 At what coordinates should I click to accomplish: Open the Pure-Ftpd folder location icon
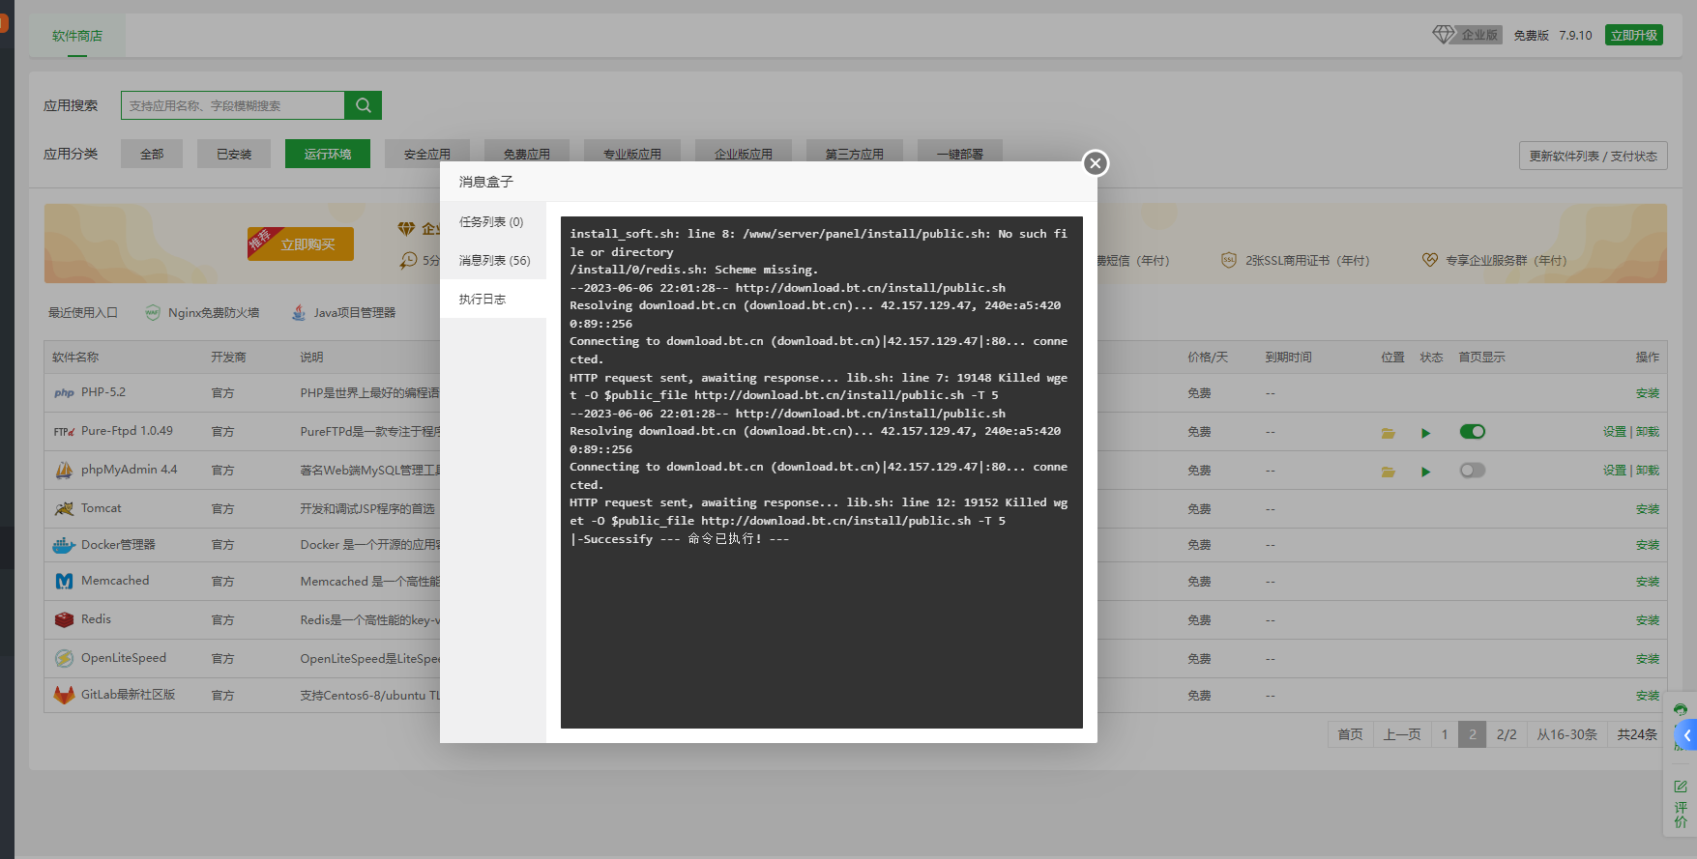point(1388,433)
